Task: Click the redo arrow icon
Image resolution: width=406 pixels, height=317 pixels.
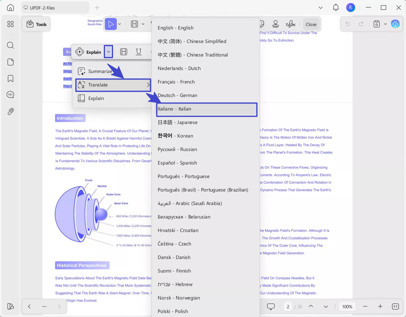Action: 361,24
